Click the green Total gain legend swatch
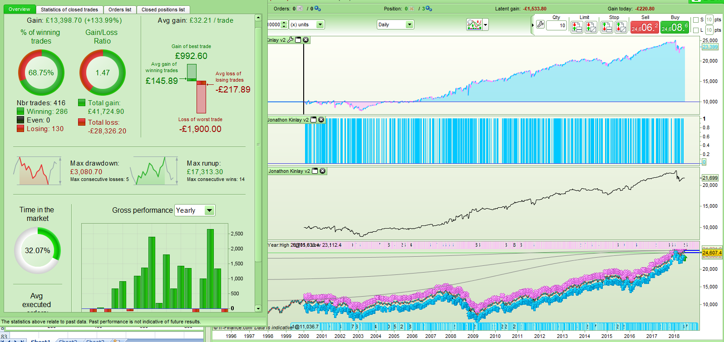This screenshot has height=342, width=724. pyautogui.click(x=82, y=103)
